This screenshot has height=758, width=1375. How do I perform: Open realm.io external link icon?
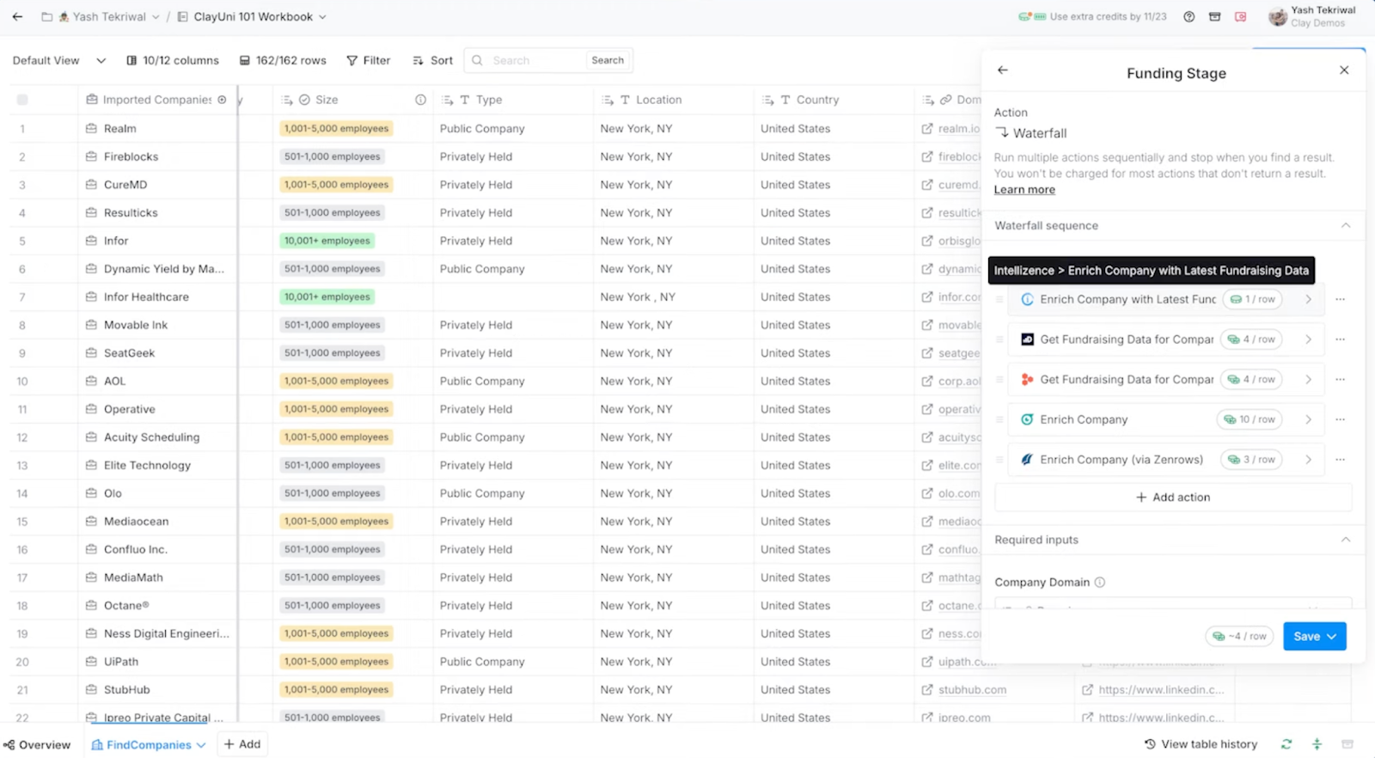click(926, 129)
